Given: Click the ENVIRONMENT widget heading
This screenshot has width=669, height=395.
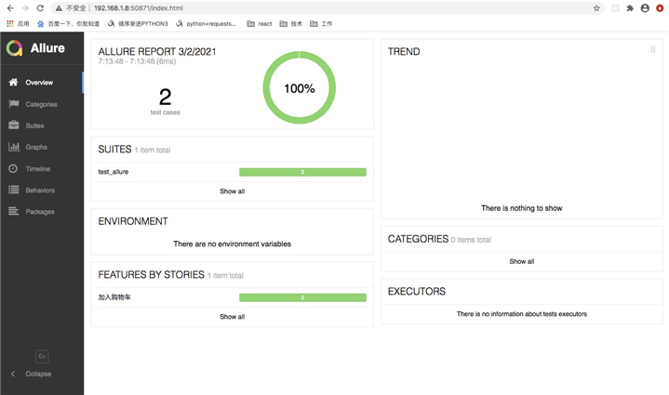Looking at the screenshot, I should 133,221.
